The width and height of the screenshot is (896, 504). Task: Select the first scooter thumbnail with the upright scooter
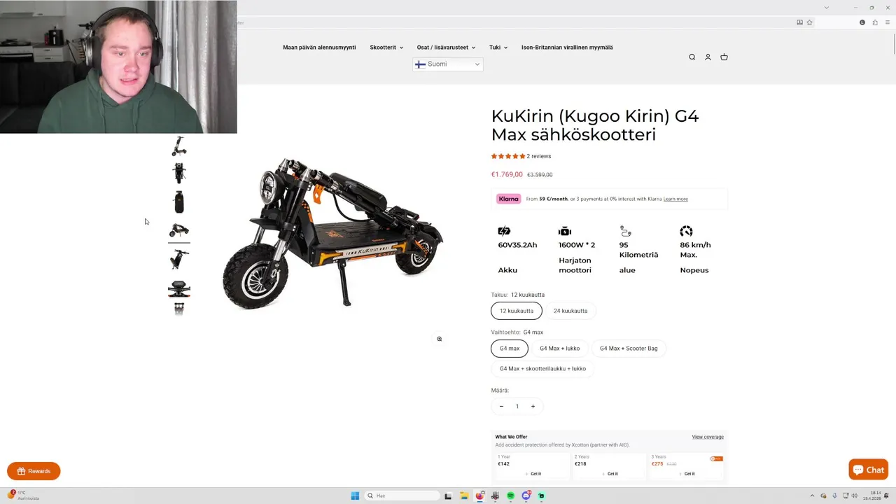[179, 146]
